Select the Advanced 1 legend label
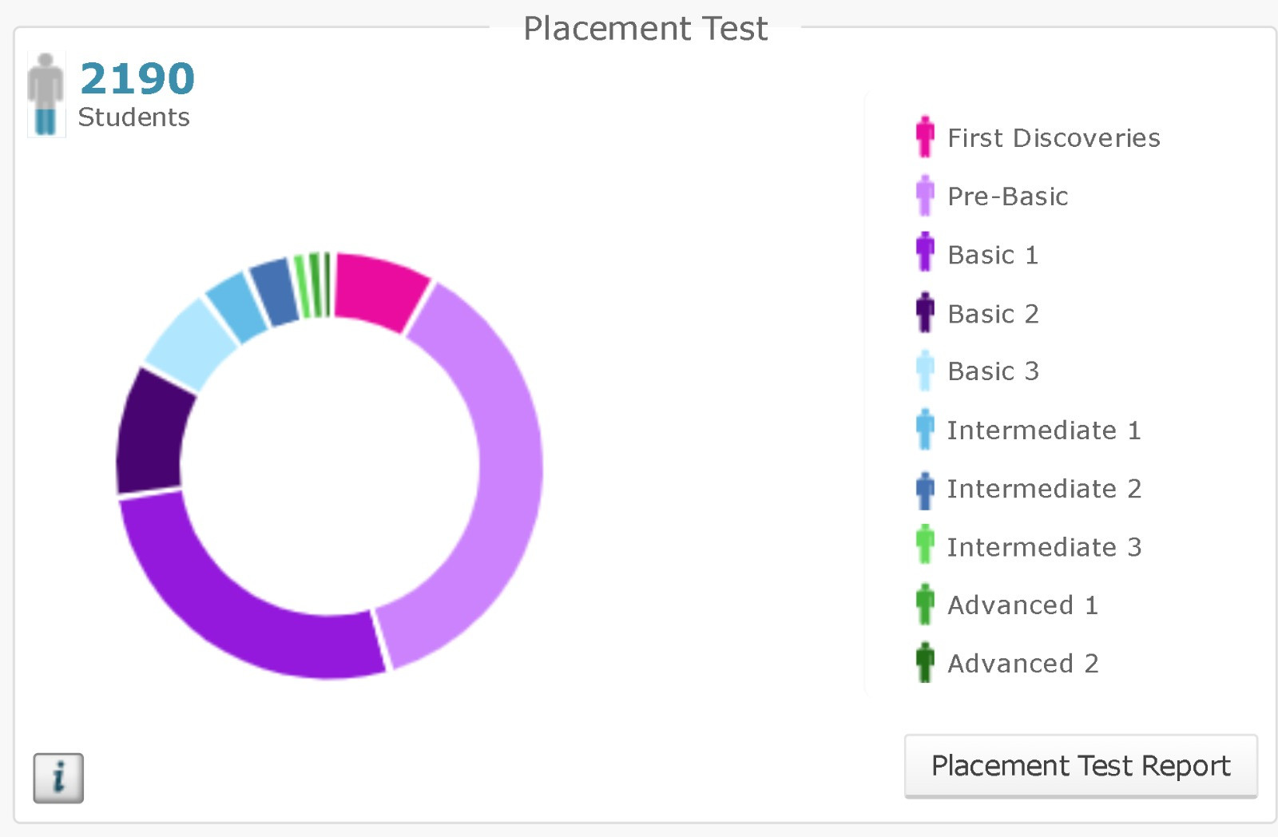 [1022, 605]
